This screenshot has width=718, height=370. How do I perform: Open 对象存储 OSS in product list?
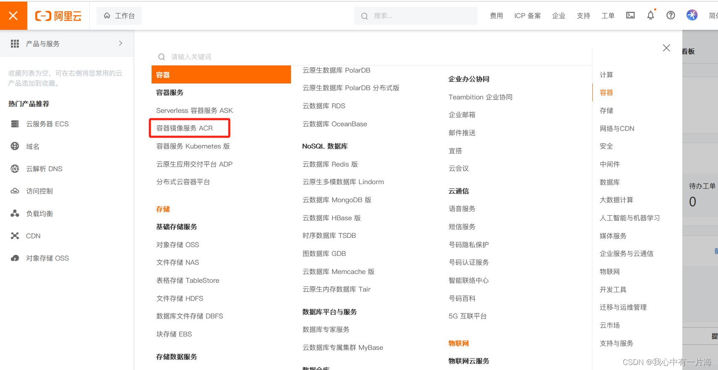tap(178, 245)
